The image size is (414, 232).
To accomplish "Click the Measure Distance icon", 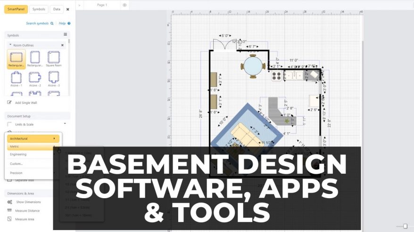I will [x=9, y=210].
